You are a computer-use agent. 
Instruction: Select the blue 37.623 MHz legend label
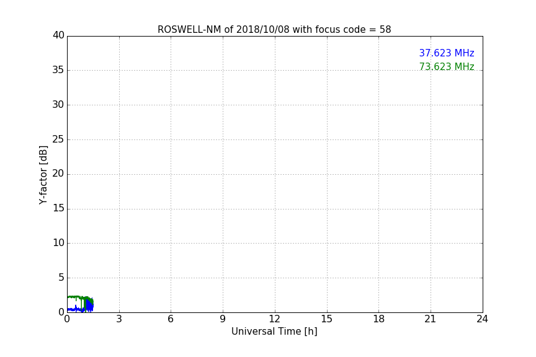click(x=447, y=53)
